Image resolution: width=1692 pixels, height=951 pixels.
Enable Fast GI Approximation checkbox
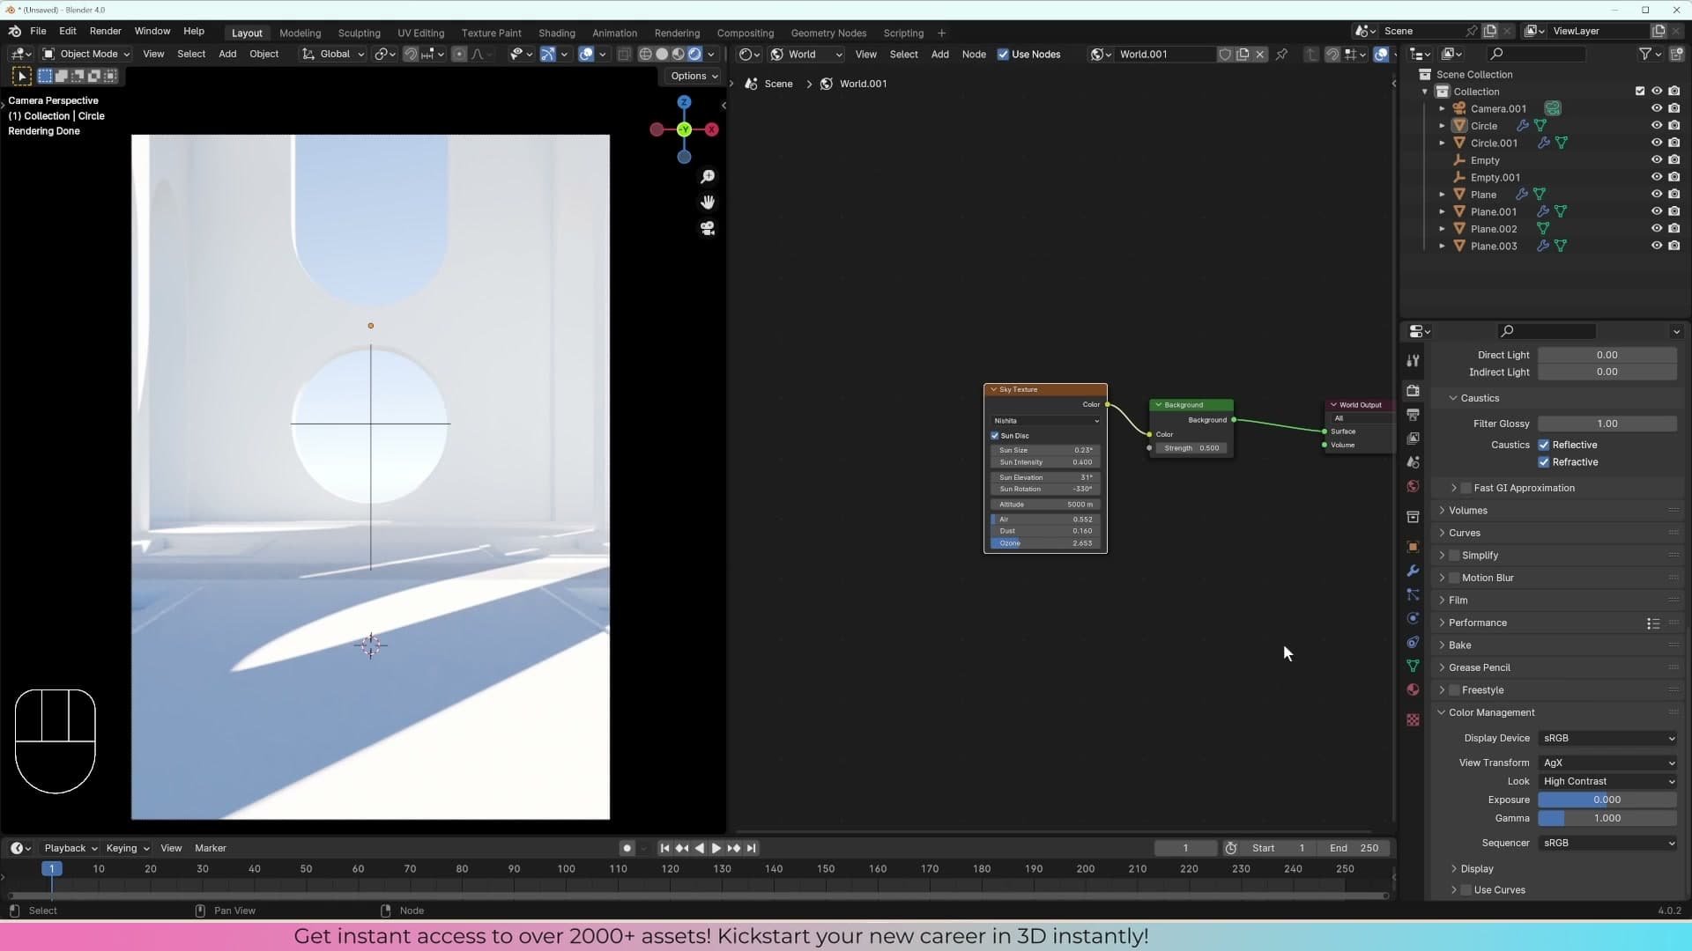[1466, 488]
